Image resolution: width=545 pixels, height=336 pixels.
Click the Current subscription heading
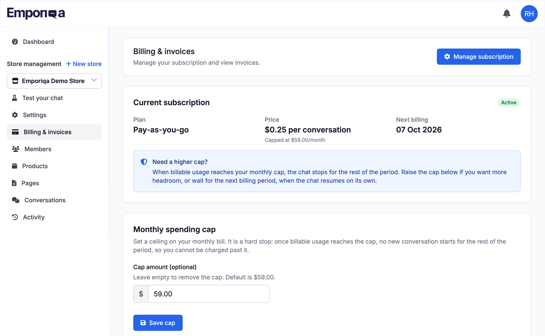(171, 102)
